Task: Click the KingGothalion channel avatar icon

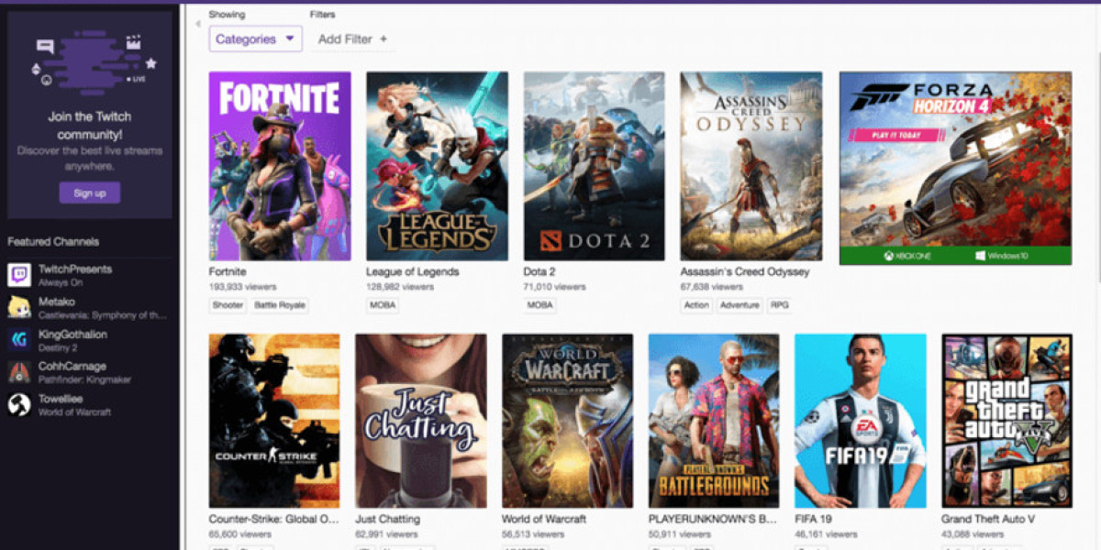Action: [x=19, y=340]
